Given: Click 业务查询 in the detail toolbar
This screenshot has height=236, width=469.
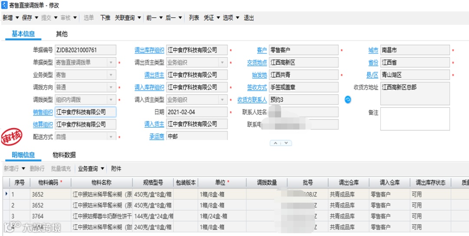Looking at the screenshot, I should (88, 169).
